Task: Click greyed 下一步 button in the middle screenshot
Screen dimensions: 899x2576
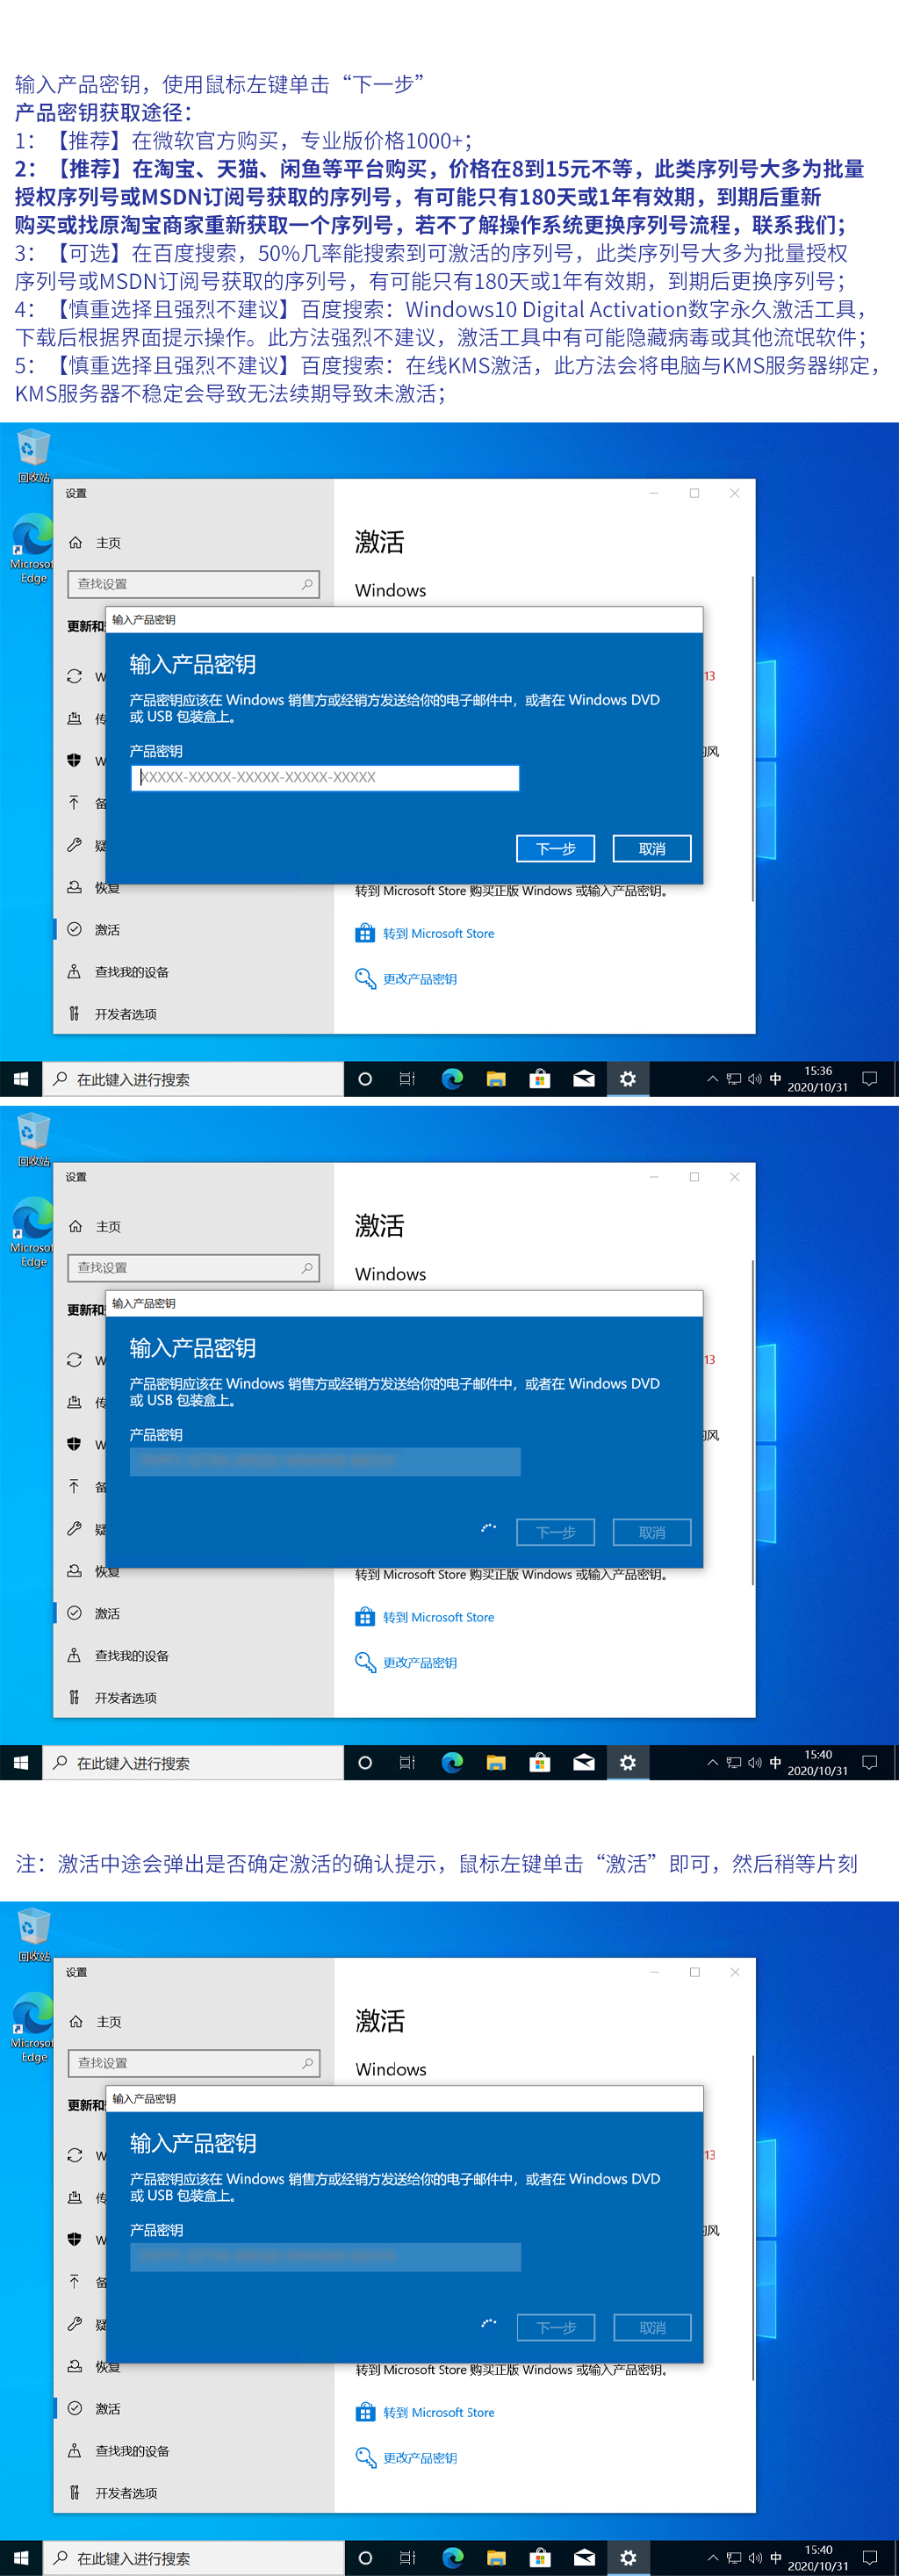Action: pos(555,1532)
